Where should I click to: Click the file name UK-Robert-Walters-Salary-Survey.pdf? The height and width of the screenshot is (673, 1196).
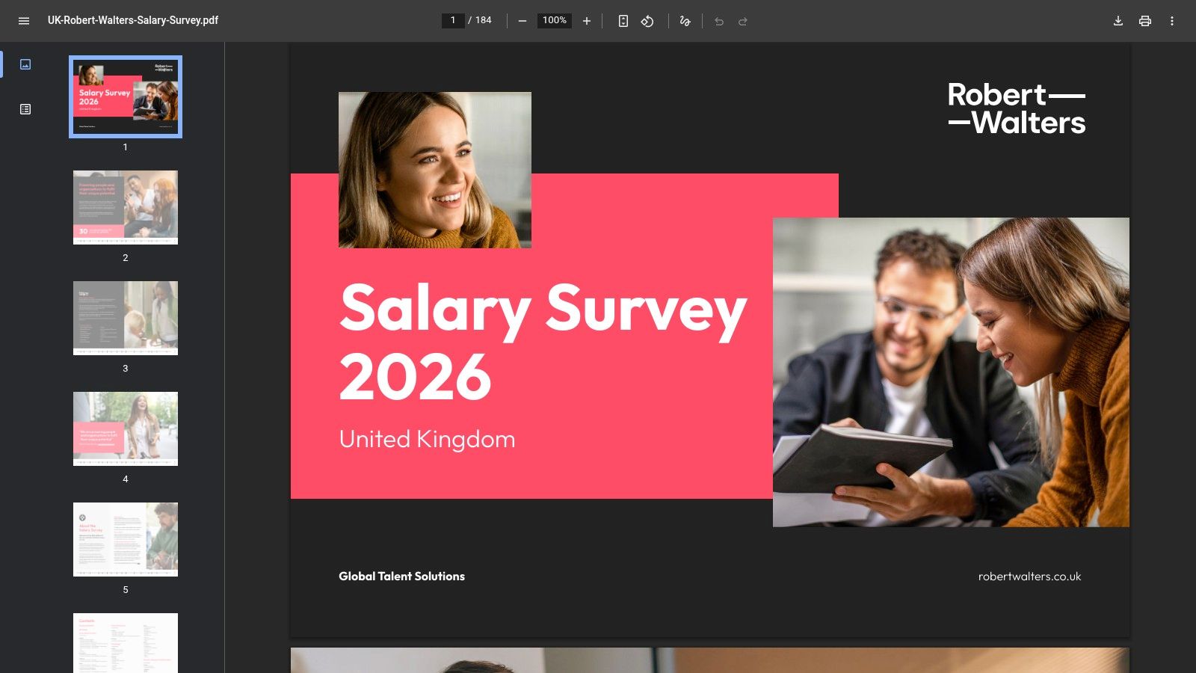coord(133,20)
